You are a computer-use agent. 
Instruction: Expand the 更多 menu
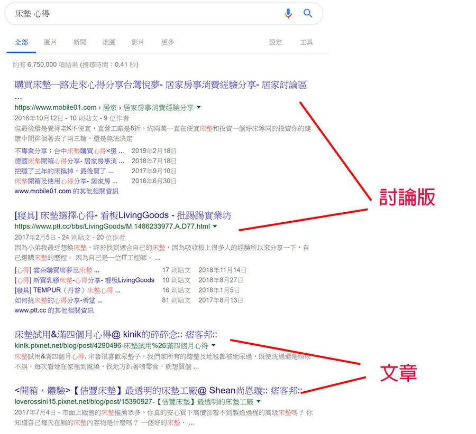point(168,42)
